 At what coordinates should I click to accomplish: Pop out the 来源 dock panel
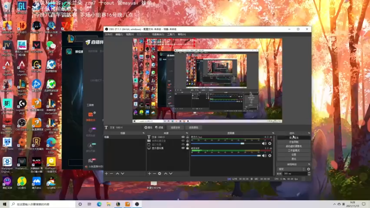click(x=187, y=133)
